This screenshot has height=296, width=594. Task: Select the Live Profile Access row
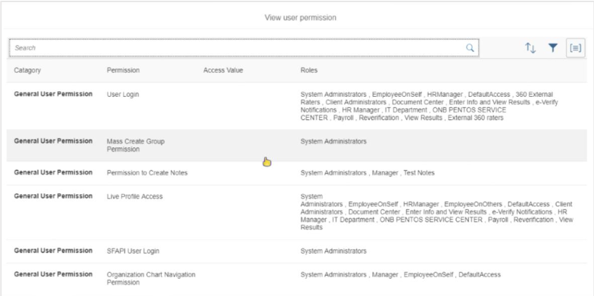point(134,196)
